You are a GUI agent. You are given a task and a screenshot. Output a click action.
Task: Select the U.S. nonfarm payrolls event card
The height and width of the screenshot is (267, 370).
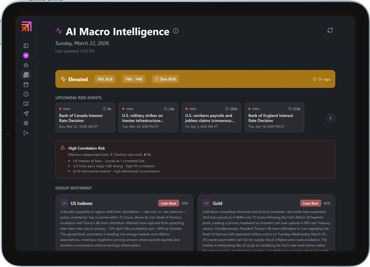click(x=211, y=117)
